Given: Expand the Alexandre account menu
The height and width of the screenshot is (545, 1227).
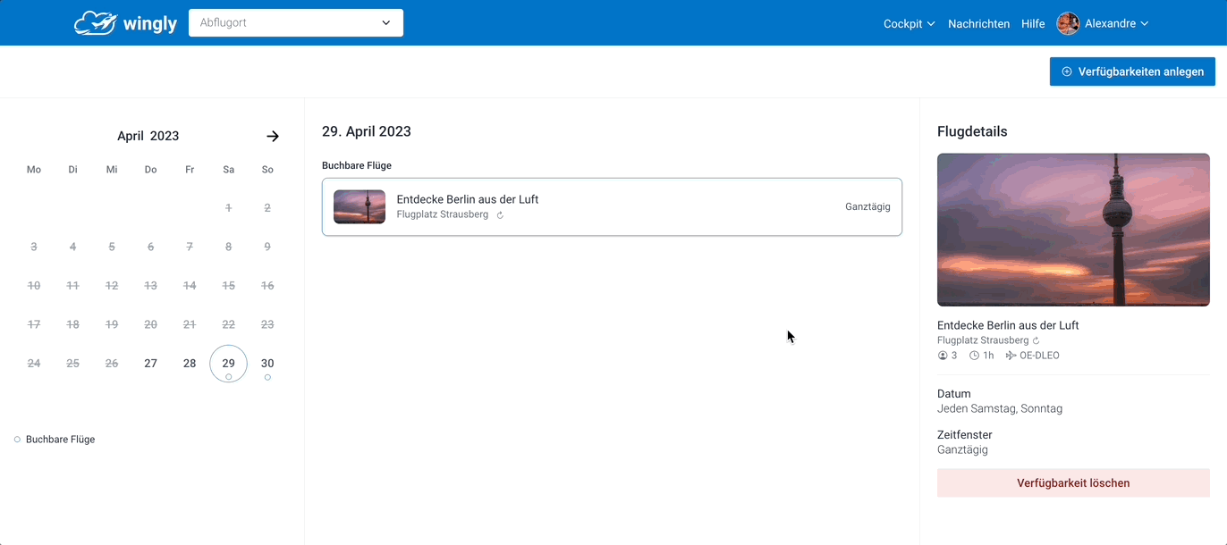Looking at the screenshot, I should pos(1117,24).
